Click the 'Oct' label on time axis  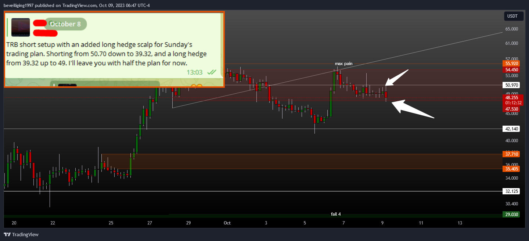pyautogui.click(x=227, y=223)
